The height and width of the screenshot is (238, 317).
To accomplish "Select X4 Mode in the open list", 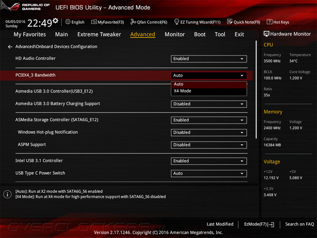I will (x=209, y=91).
